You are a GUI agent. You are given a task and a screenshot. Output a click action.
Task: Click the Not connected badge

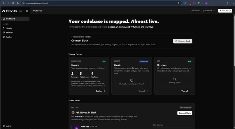point(185,107)
